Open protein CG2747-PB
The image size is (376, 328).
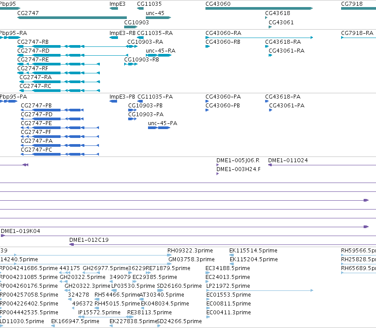click(x=36, y=106)
